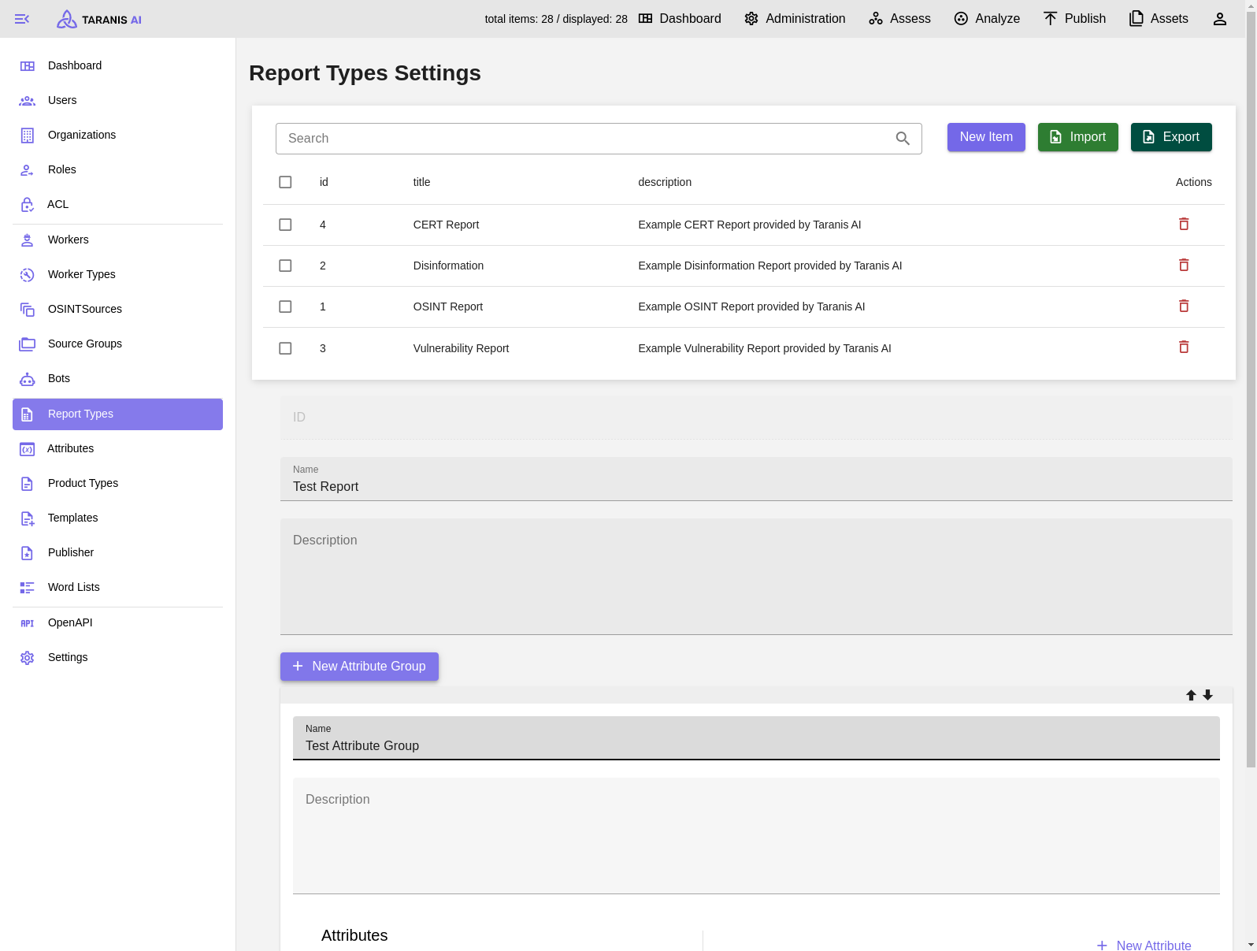Click the Roles sidebar icon

(x=28, y=170)
